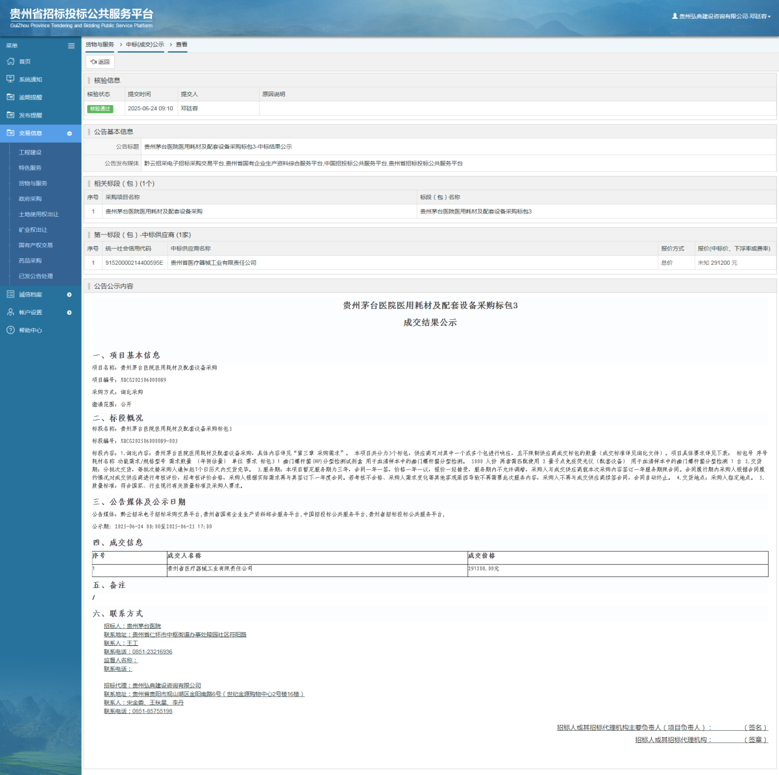Click the hamburger icon beside 菜单
779x775 pixels.
tap(71, 45)
